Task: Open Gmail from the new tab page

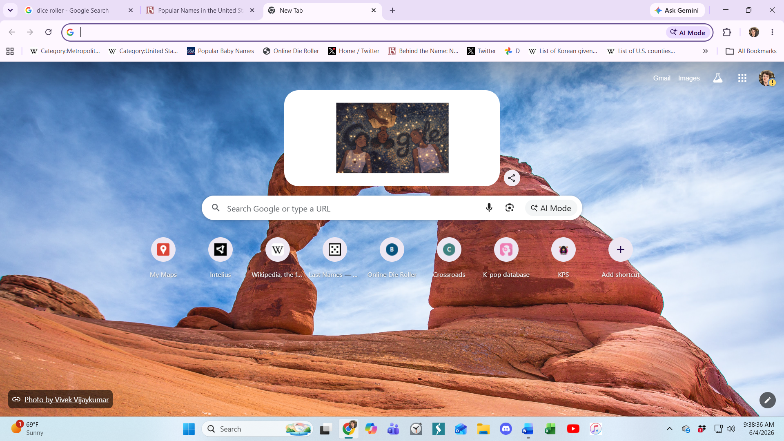Action: coord(661,78)
